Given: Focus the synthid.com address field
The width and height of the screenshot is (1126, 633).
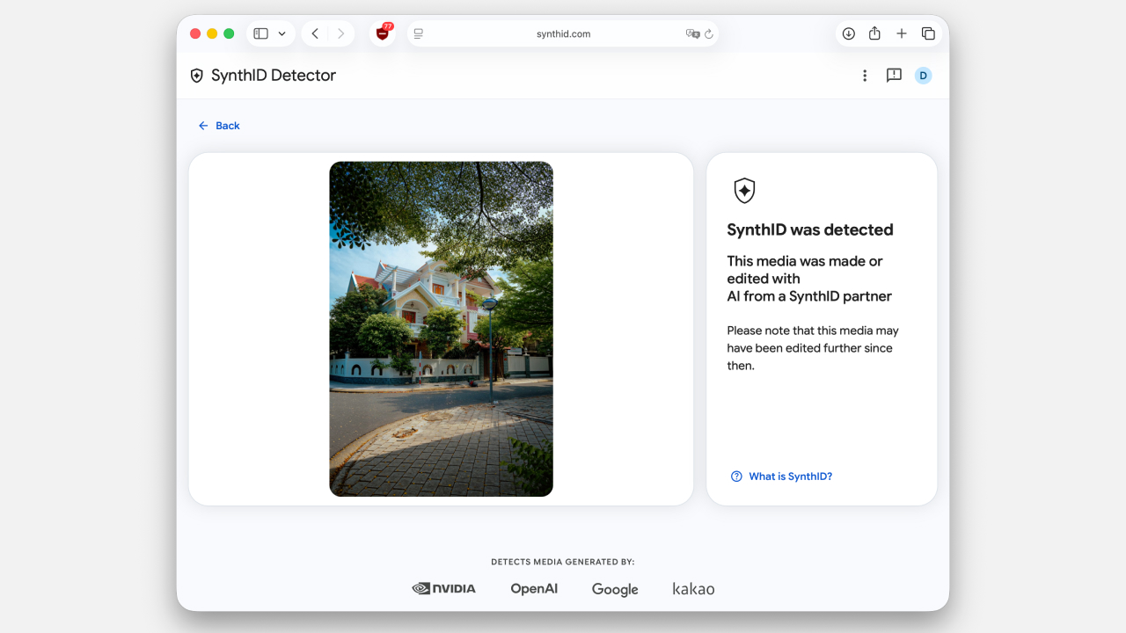Looking at the screenshot, I should (563, 33).
